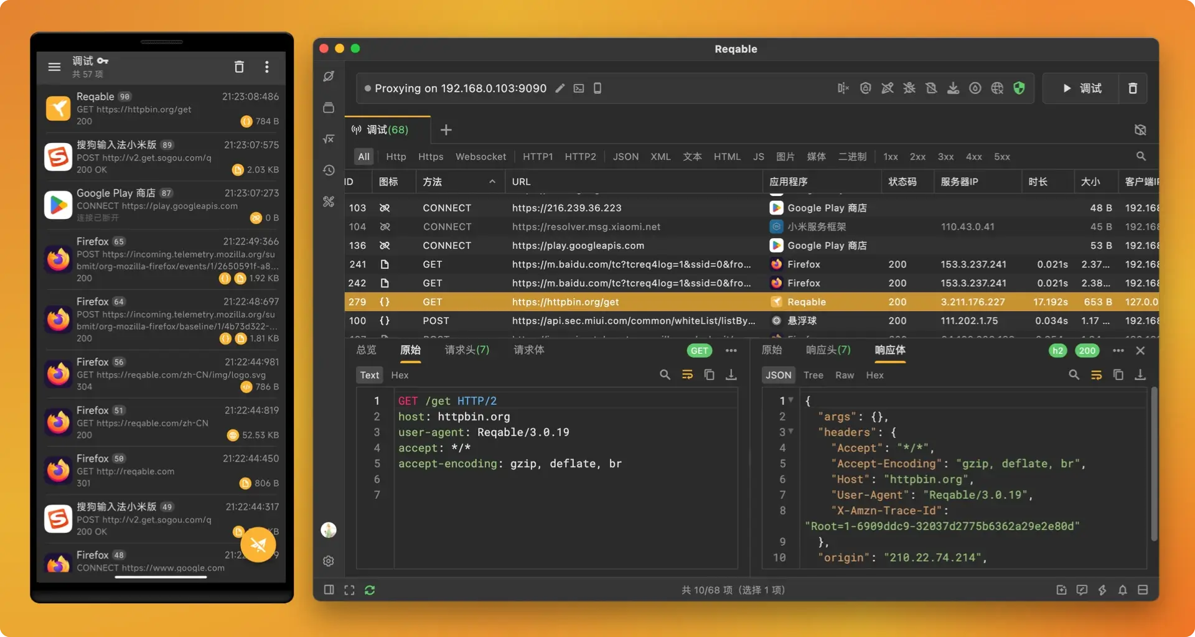This screenshot has height=637, width=1195.
Task: Toggle fullscreen layout icon in the status bar
Action: [x=349, y=590]
